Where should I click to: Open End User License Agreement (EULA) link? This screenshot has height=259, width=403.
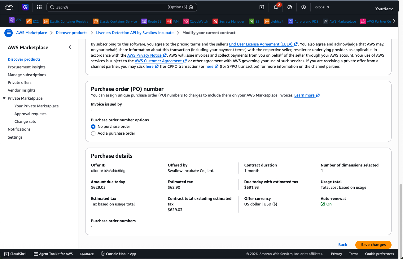[263, 44]
